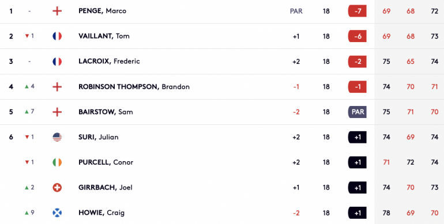Open LACROIX, Frederic player page
The image size is (444, 224).
point(109,62)
